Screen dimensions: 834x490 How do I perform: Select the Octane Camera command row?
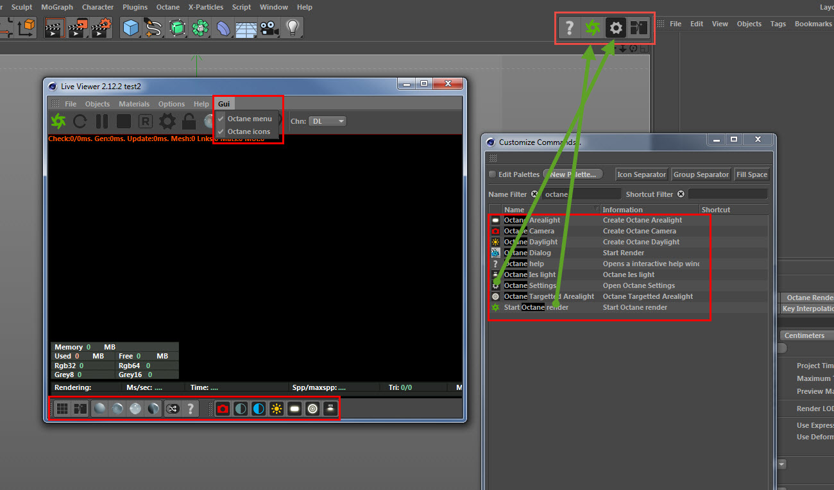(x=629, y=231)
